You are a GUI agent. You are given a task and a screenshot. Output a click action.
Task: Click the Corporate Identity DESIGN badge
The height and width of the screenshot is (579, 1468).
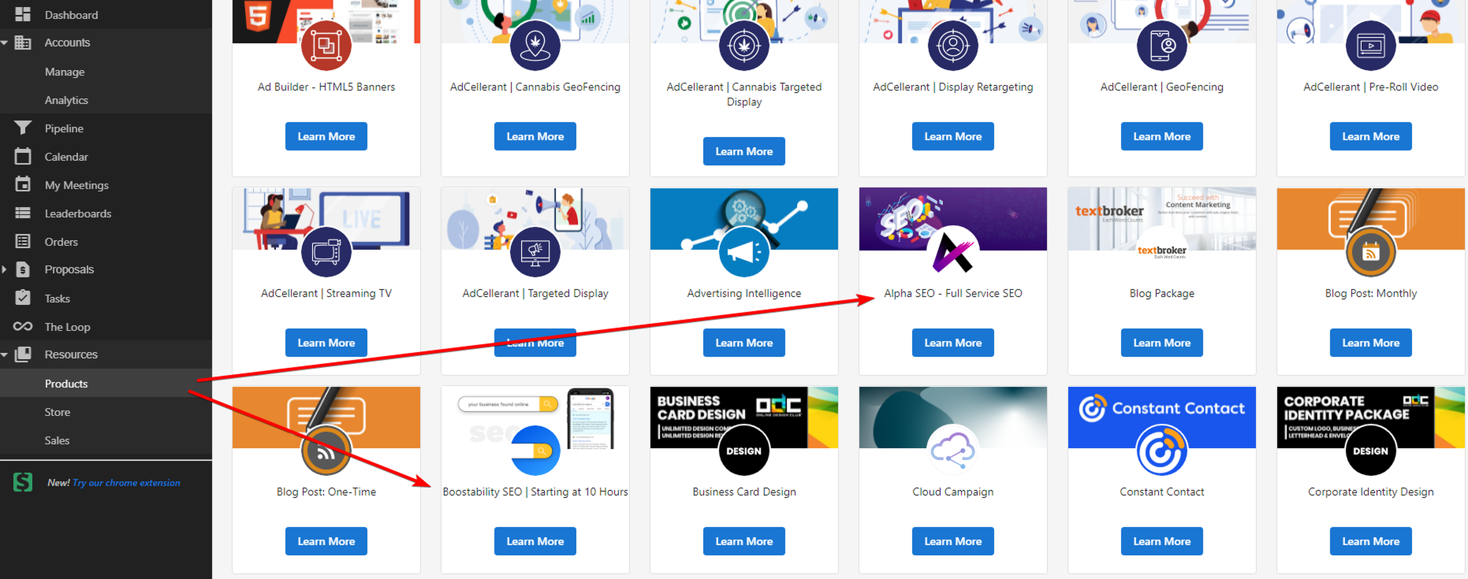click(x=1370, y=450)
